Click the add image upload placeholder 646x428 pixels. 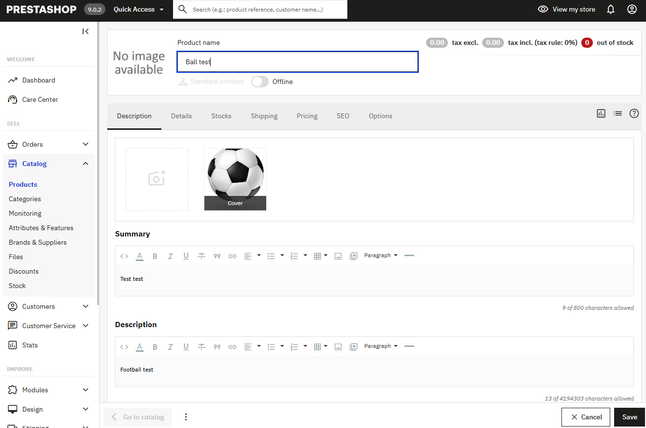(157, 179)
